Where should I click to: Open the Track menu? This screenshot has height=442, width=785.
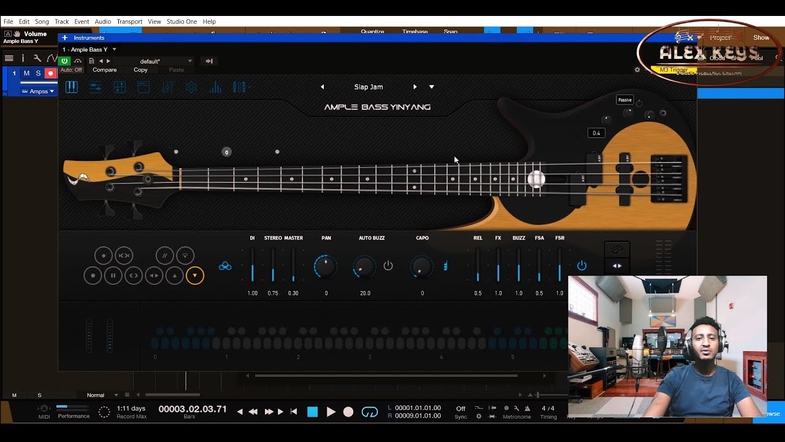click(61, 21)
